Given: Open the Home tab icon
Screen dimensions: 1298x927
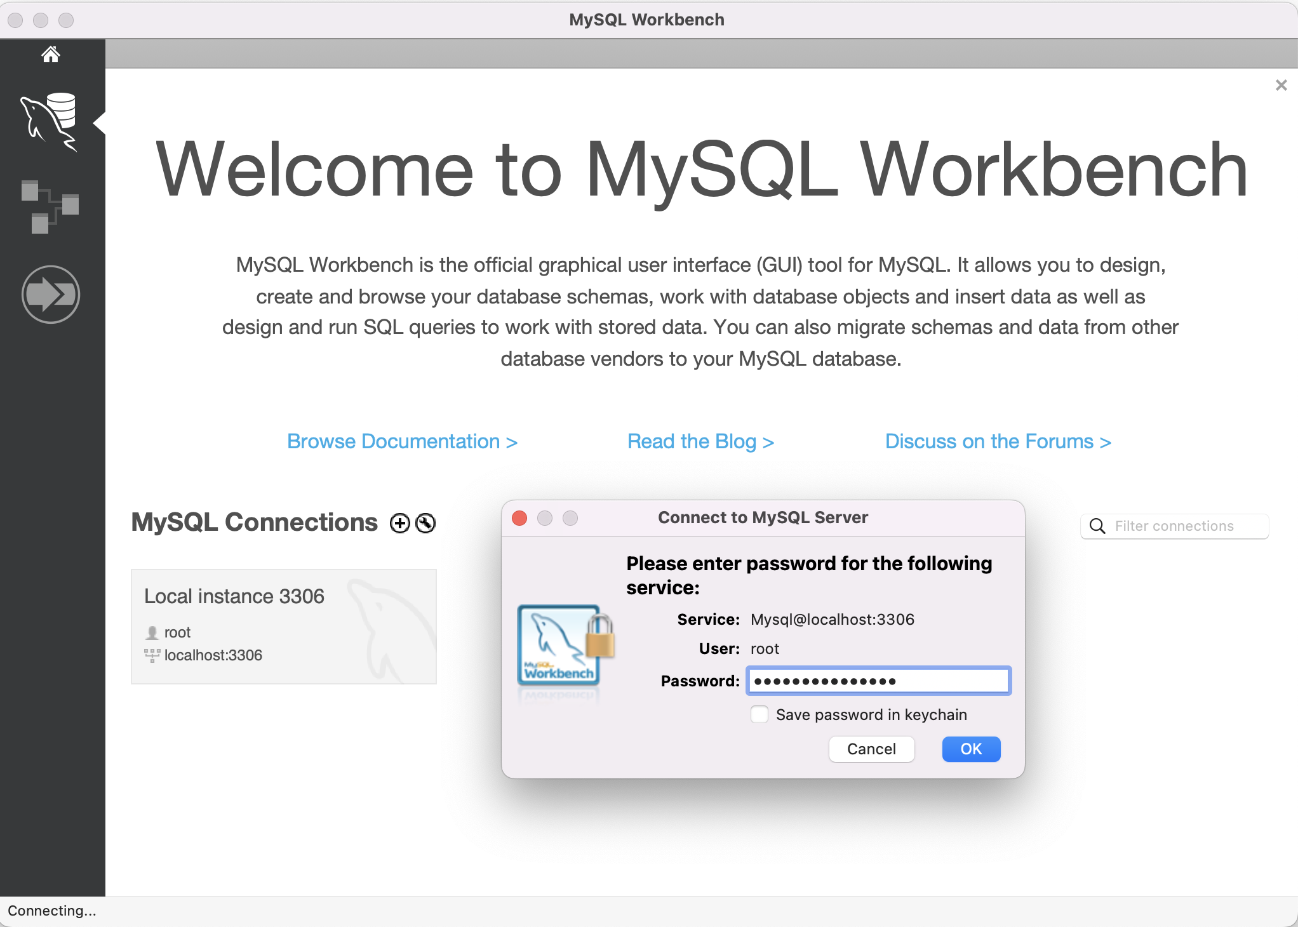Looking at the screenshot, I should pos(51,55).
